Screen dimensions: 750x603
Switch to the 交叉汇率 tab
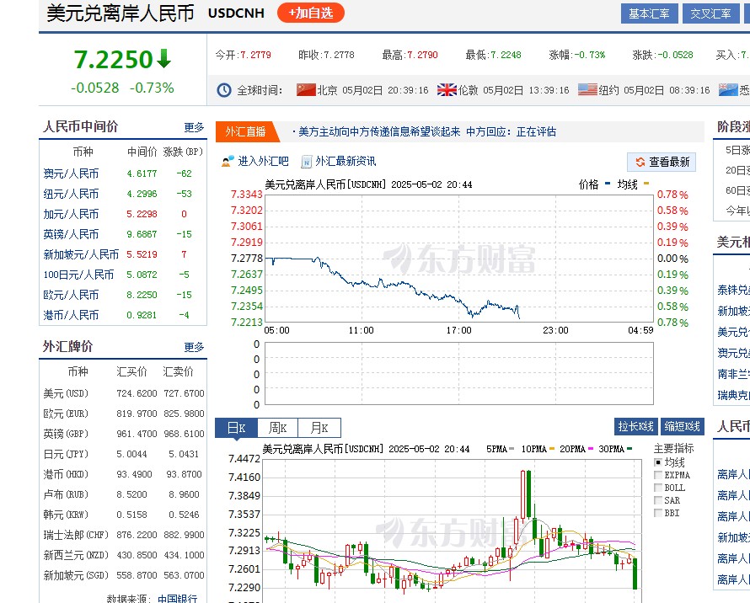[713, 13]
